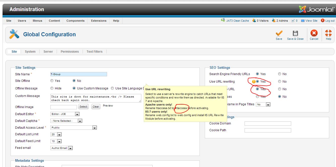Click the Clear button for Offline Image
336x167 pixels.
tap(96, 107)
